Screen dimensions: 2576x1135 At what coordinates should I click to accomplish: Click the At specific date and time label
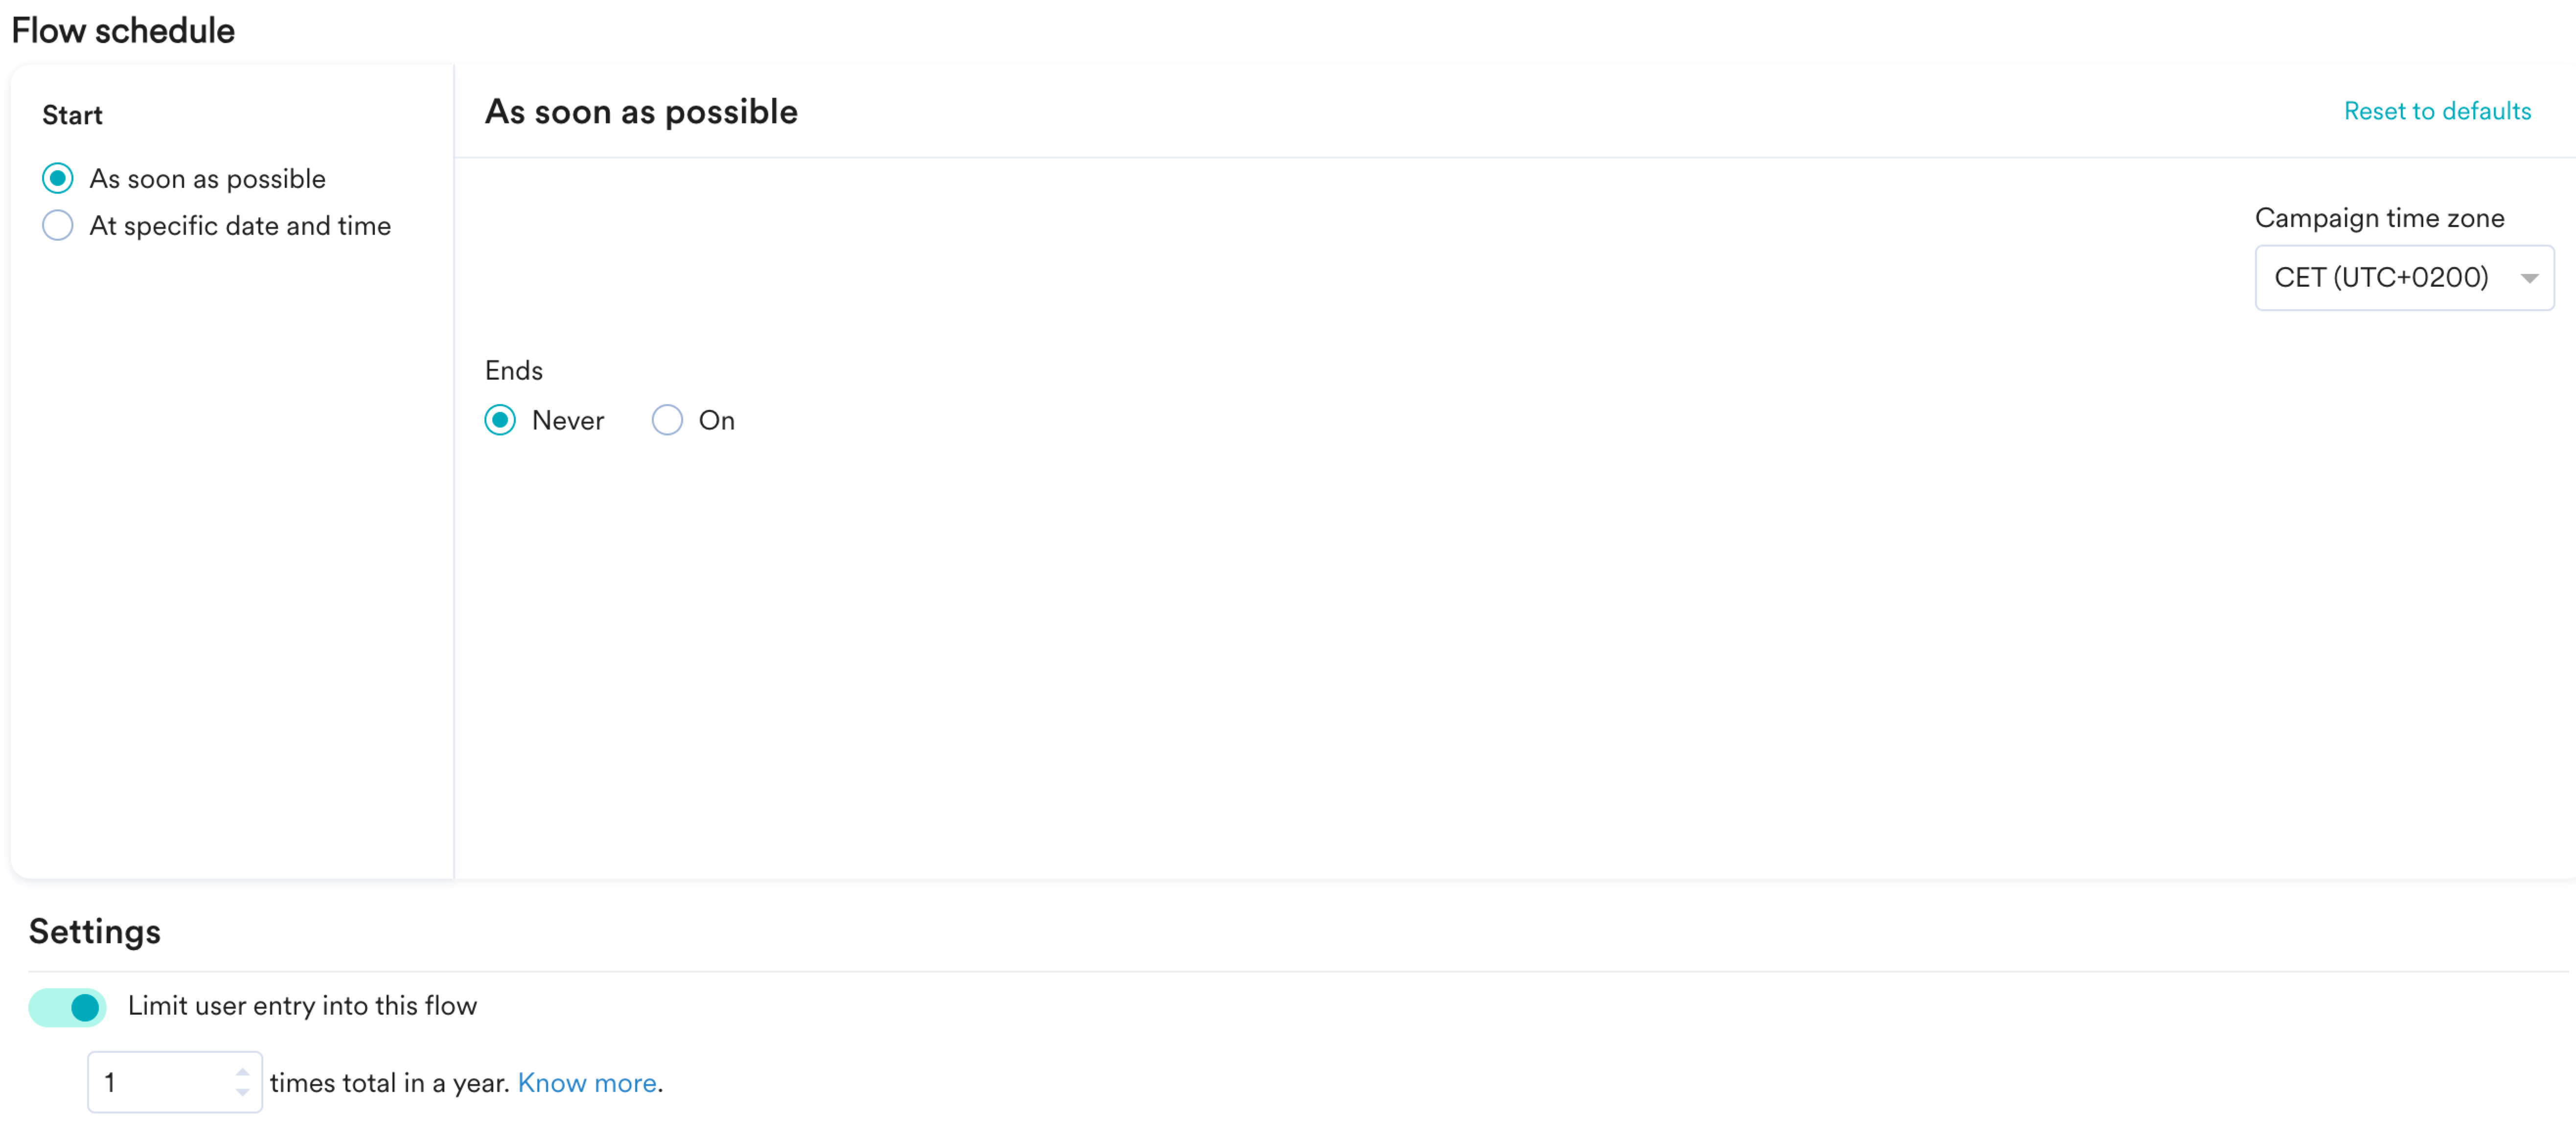click(x=240, y=226)
